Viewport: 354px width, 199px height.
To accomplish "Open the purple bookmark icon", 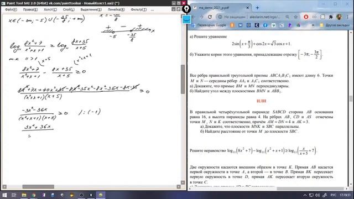I will tap(290, 25).
